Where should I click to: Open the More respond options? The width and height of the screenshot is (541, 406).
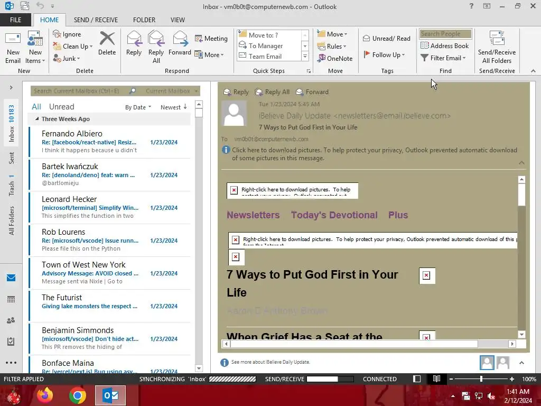(209, 54)
